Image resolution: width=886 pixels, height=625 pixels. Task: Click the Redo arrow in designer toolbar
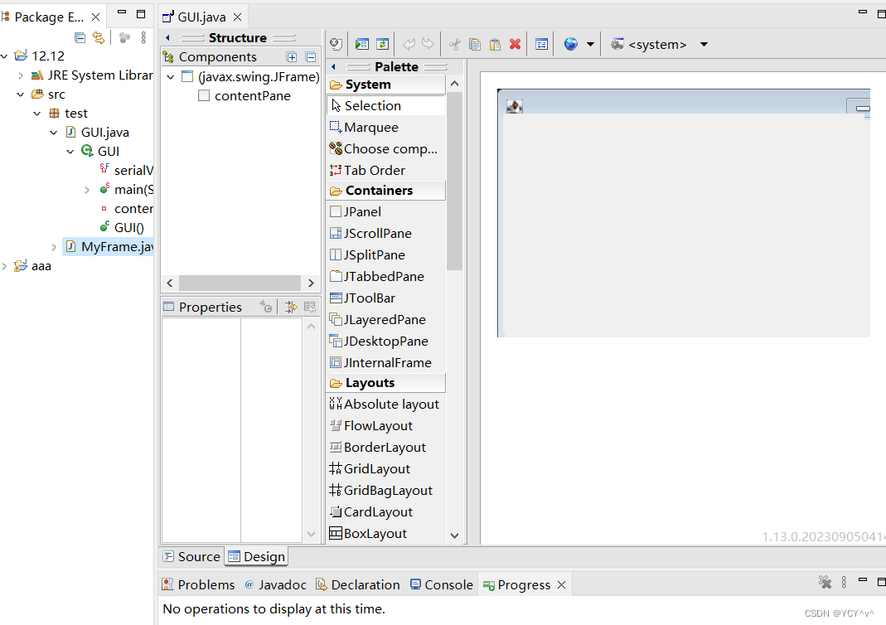tap(428, 44)
